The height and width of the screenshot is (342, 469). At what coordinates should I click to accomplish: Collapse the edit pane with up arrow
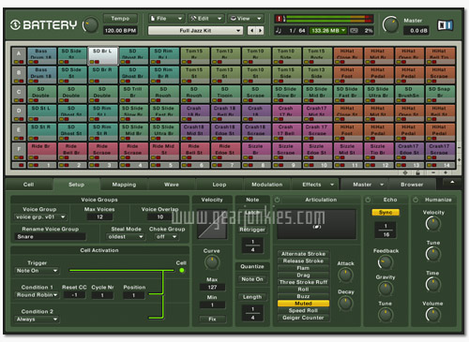(x=452, y=183)
